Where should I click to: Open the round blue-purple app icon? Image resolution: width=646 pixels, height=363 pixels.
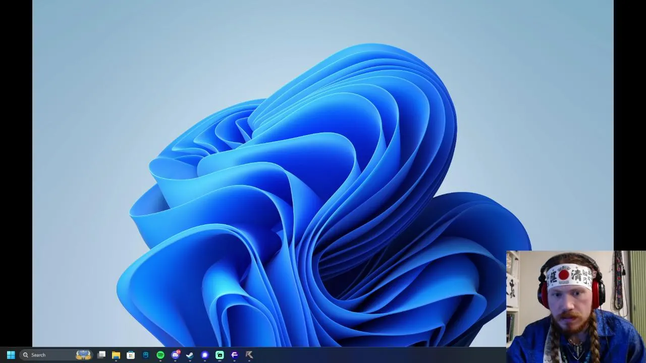click(x=205, y=355)
